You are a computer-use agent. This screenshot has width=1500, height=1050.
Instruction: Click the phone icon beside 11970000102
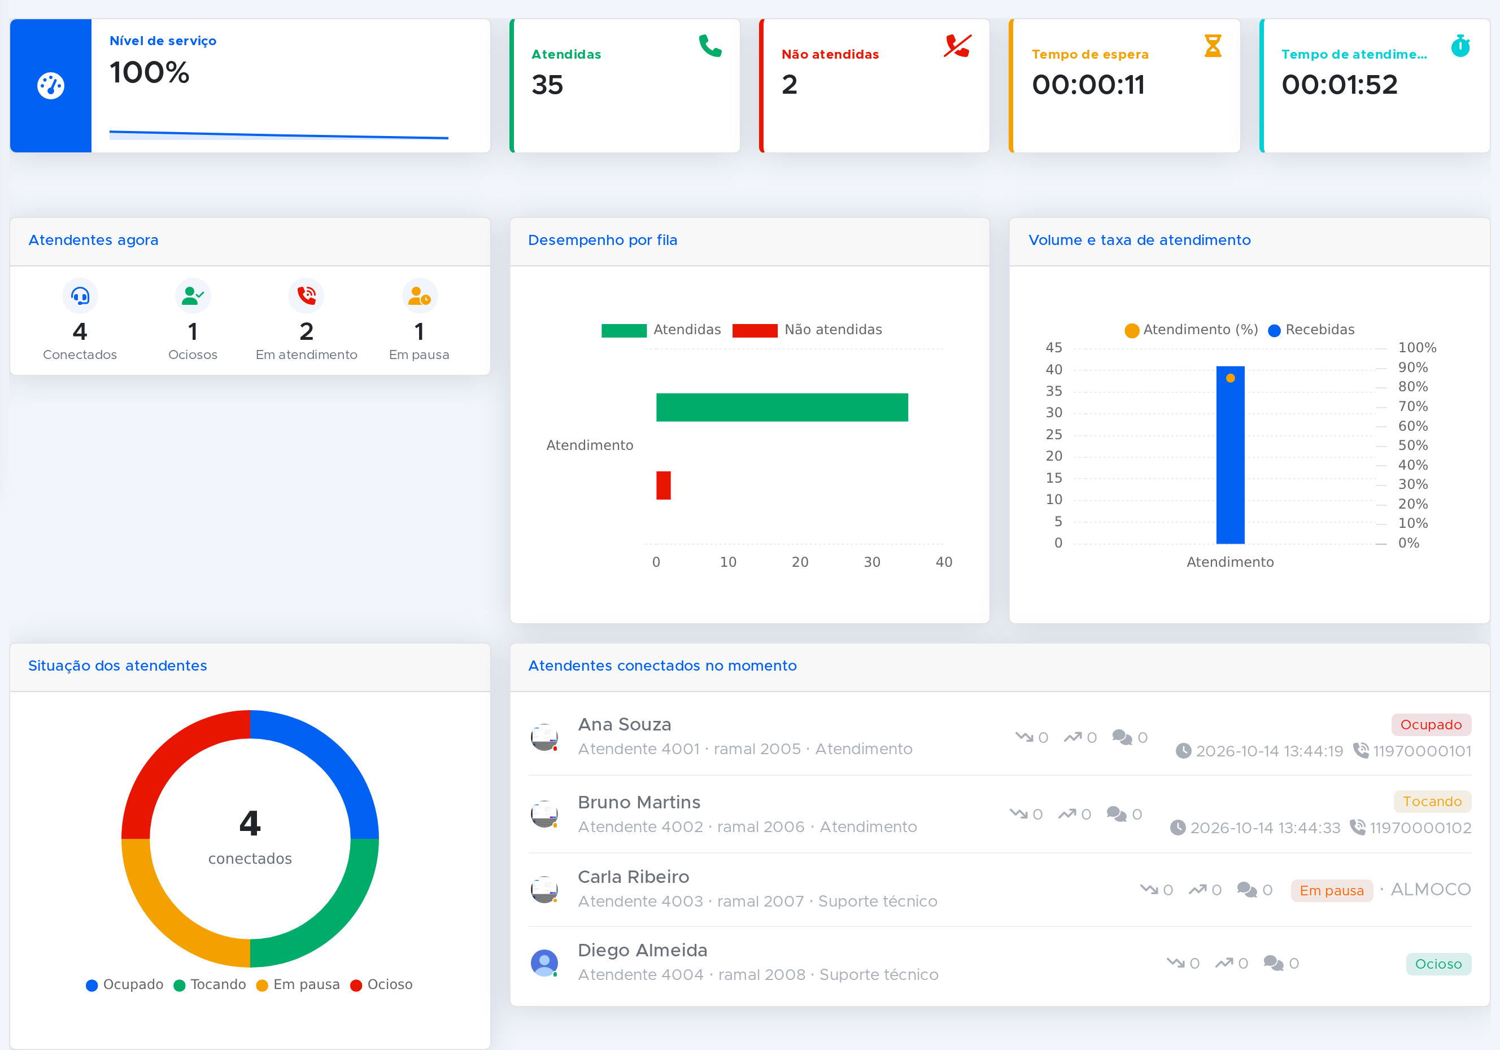click(x=1358, y=828)
